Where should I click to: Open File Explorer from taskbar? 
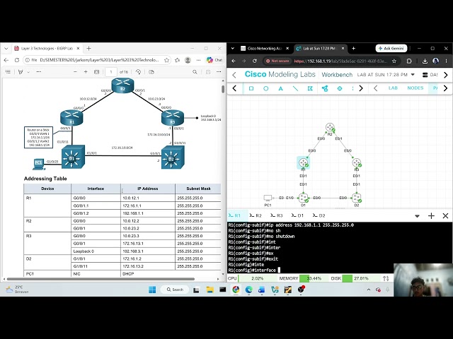tap(210, 290)
